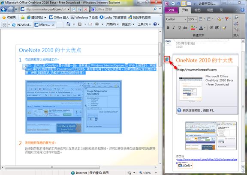Select the OneNote 视图 ribbon tab
The image size is (247, 175).
tap(210, 10)
